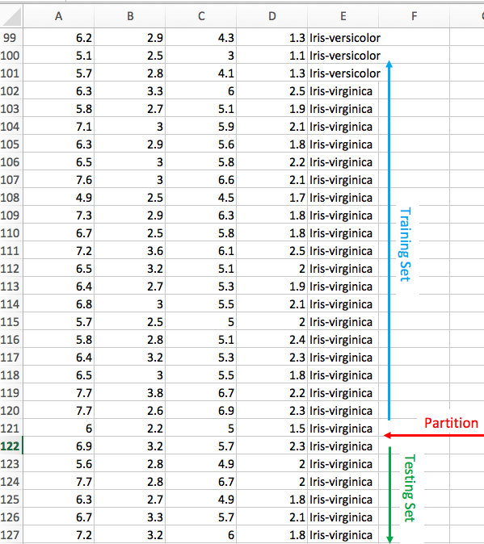Click cell C101 containing 4.1
Image resolution: width=484 pixels, height=544 pixels.
point(201,73)
